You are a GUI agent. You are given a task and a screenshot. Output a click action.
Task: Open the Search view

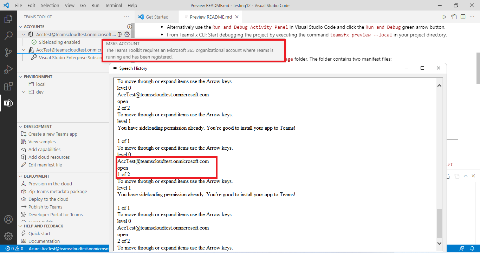coord(8,35)
